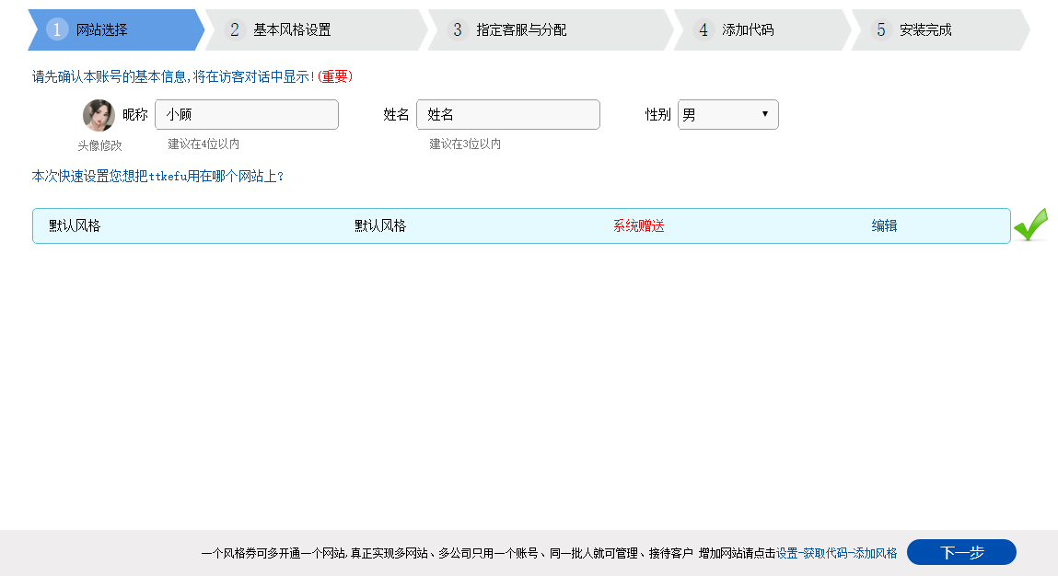Go to step 1 网站选择
The height and width of the screenshot is (576, 1058).
click(115, 29)
